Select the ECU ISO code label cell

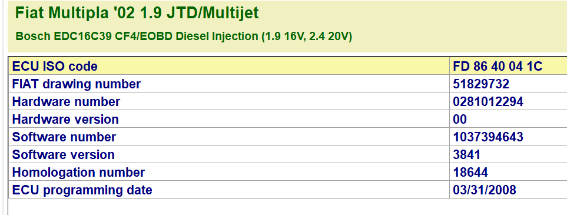pyautogui.click(x=229, y=66)
